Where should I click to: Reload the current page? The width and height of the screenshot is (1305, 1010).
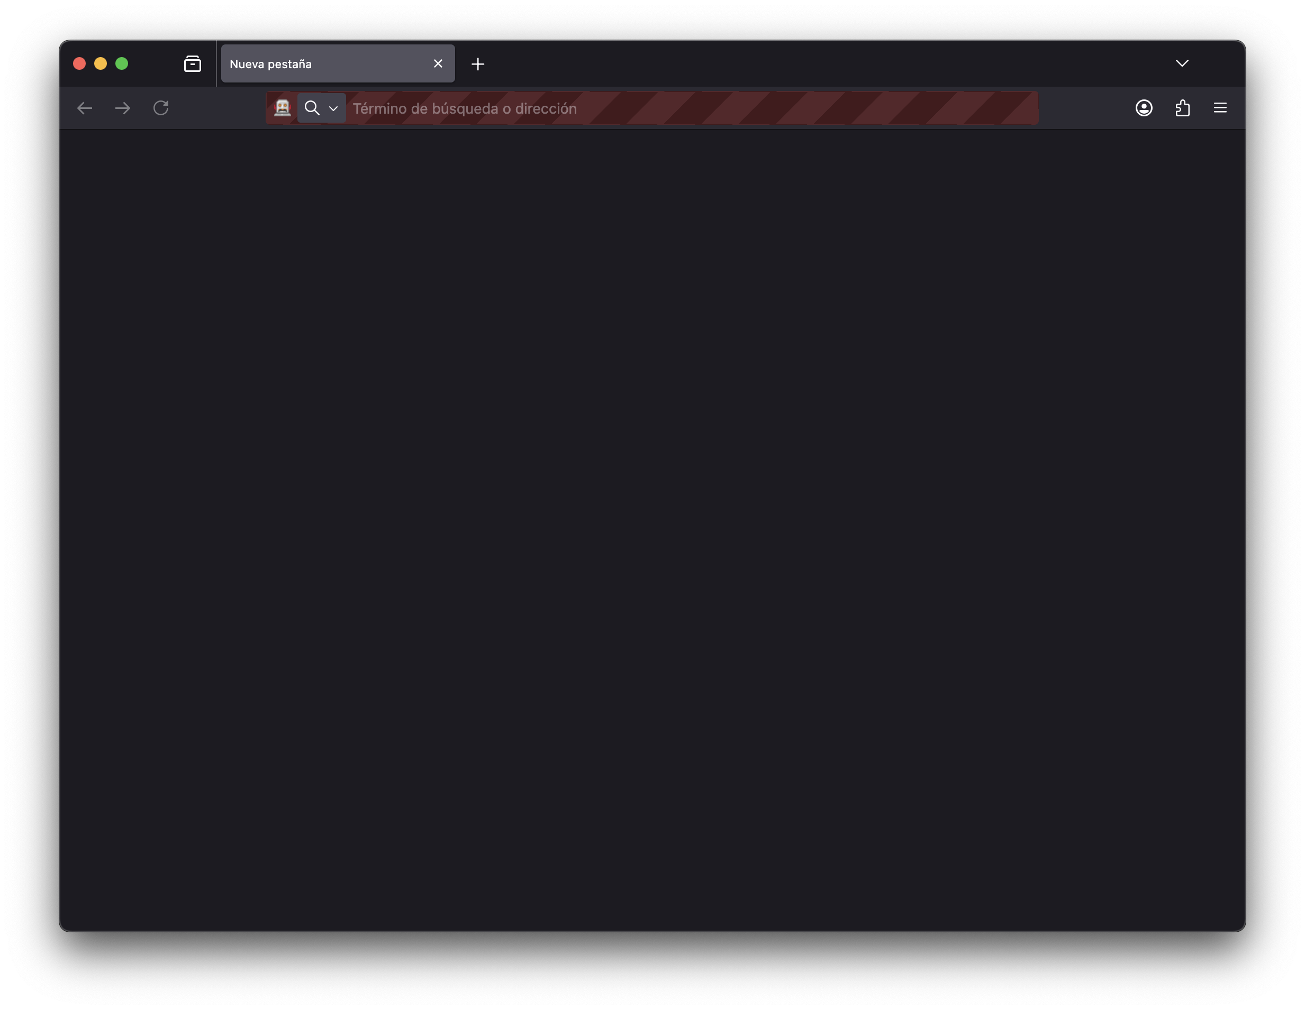tap(161, 108)
